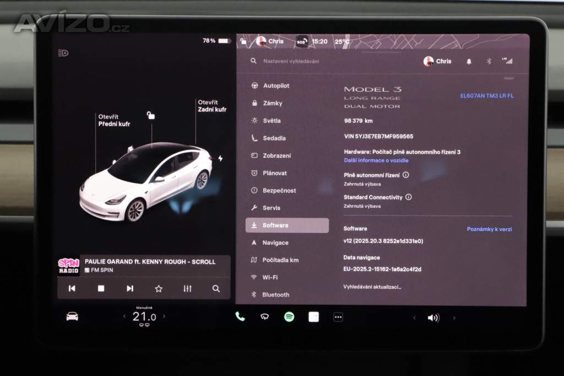Image resolution: width=564 pixels, height=376 pixels.
Task: Launch Spotify from the bottom bar
Action: pos(289,316)
